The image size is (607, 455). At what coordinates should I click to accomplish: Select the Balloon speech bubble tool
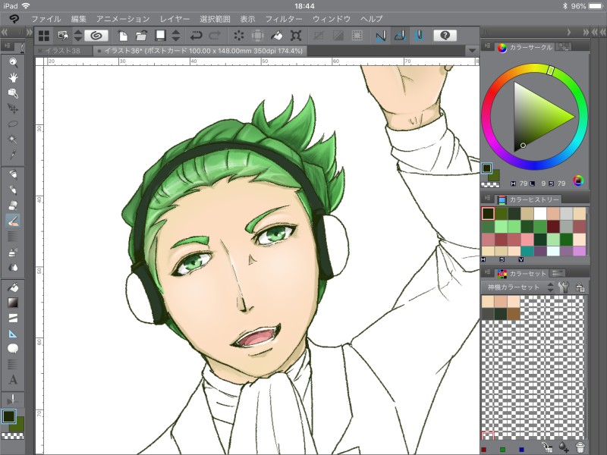[x=13, y=349]
